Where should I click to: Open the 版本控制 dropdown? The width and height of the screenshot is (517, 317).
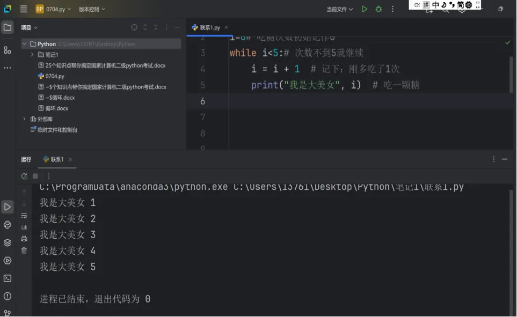pyautogui.click(x=92, y=9)
